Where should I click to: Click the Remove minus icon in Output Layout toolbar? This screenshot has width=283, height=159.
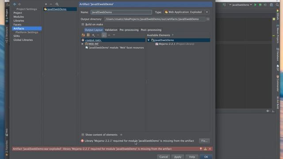point(98,35)
